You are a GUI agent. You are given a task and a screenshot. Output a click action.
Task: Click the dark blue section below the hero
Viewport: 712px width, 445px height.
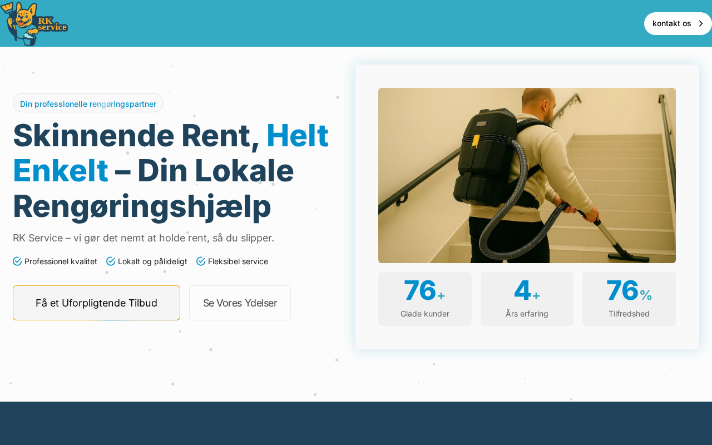click(356, 423)
